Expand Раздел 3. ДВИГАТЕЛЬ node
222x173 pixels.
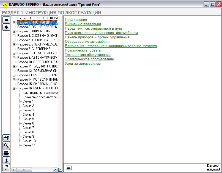coord(14,31)
